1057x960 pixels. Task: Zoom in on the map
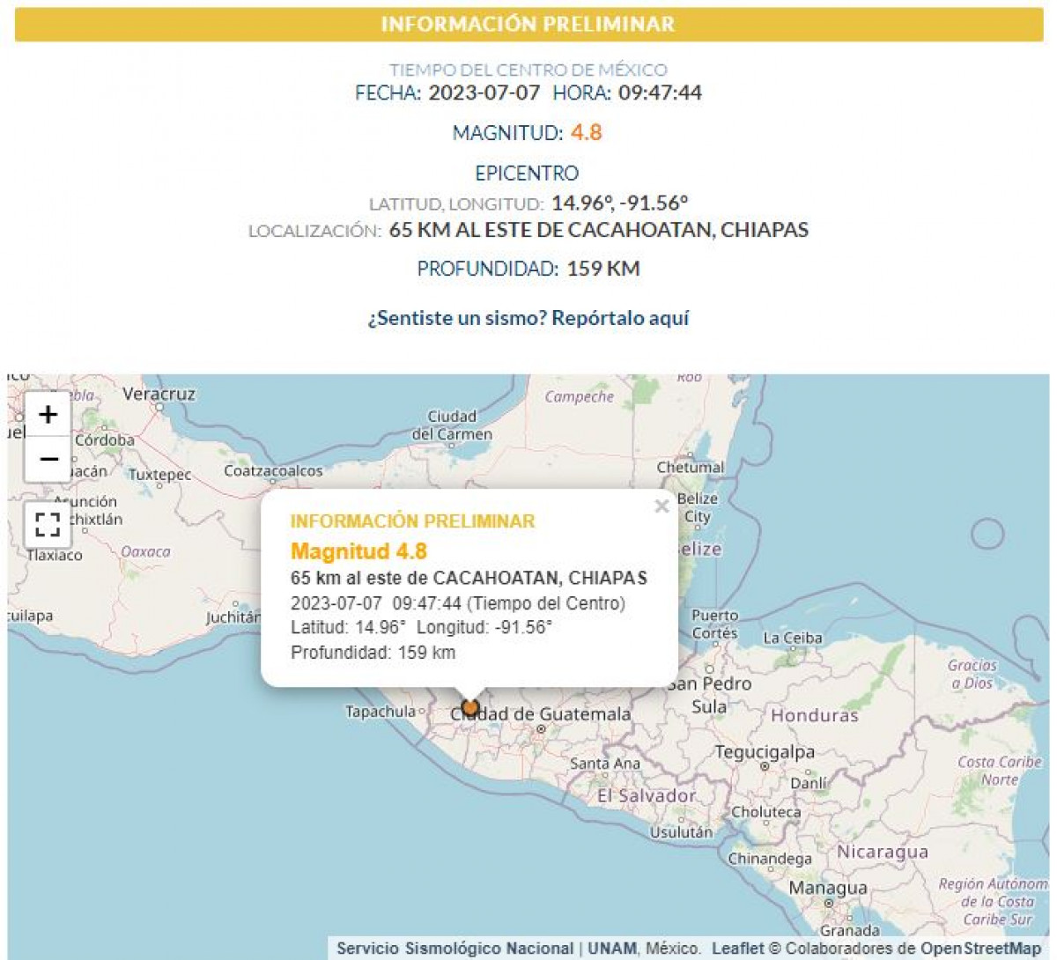(x=48, y=414)
